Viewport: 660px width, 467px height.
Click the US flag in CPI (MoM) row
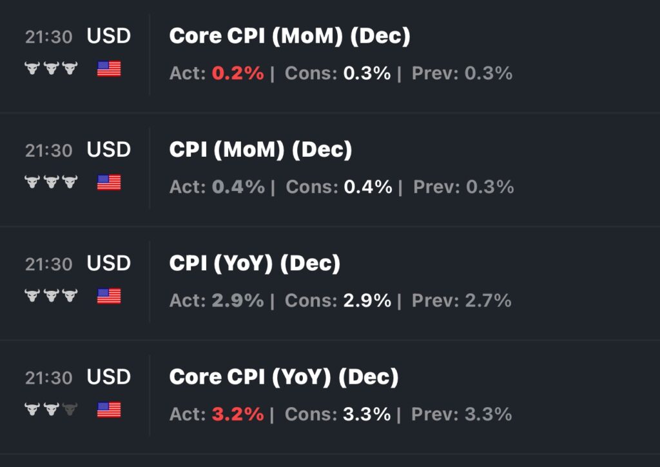point(109,183)
